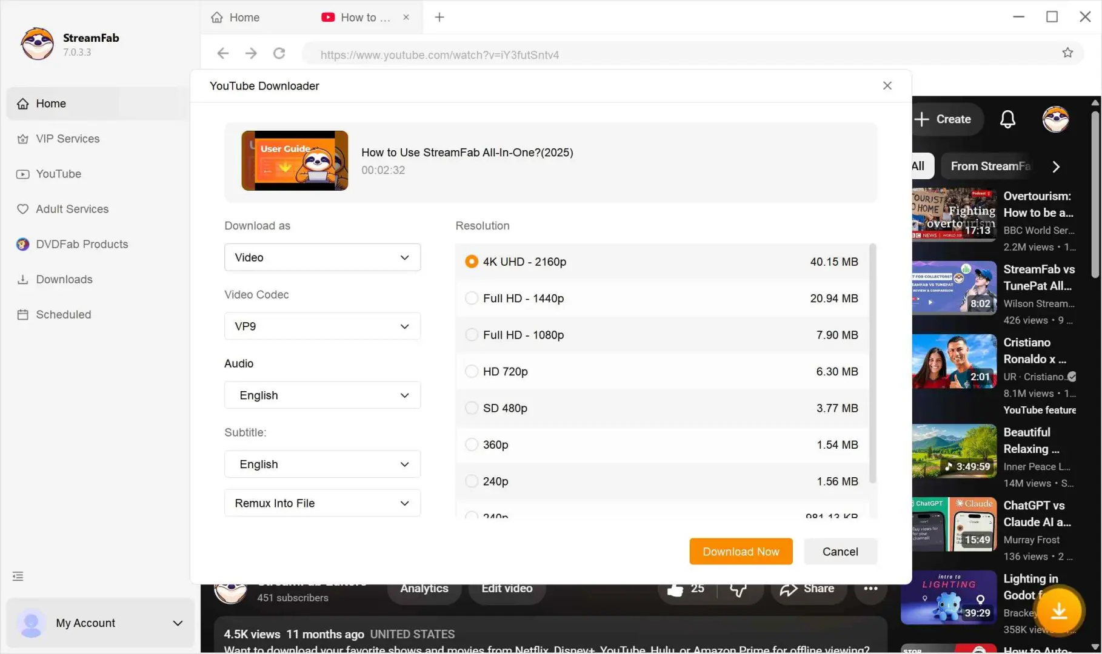Open the Overtourism BBC video thumbnail
The image size is (1102, 654).
click(954, 214)
